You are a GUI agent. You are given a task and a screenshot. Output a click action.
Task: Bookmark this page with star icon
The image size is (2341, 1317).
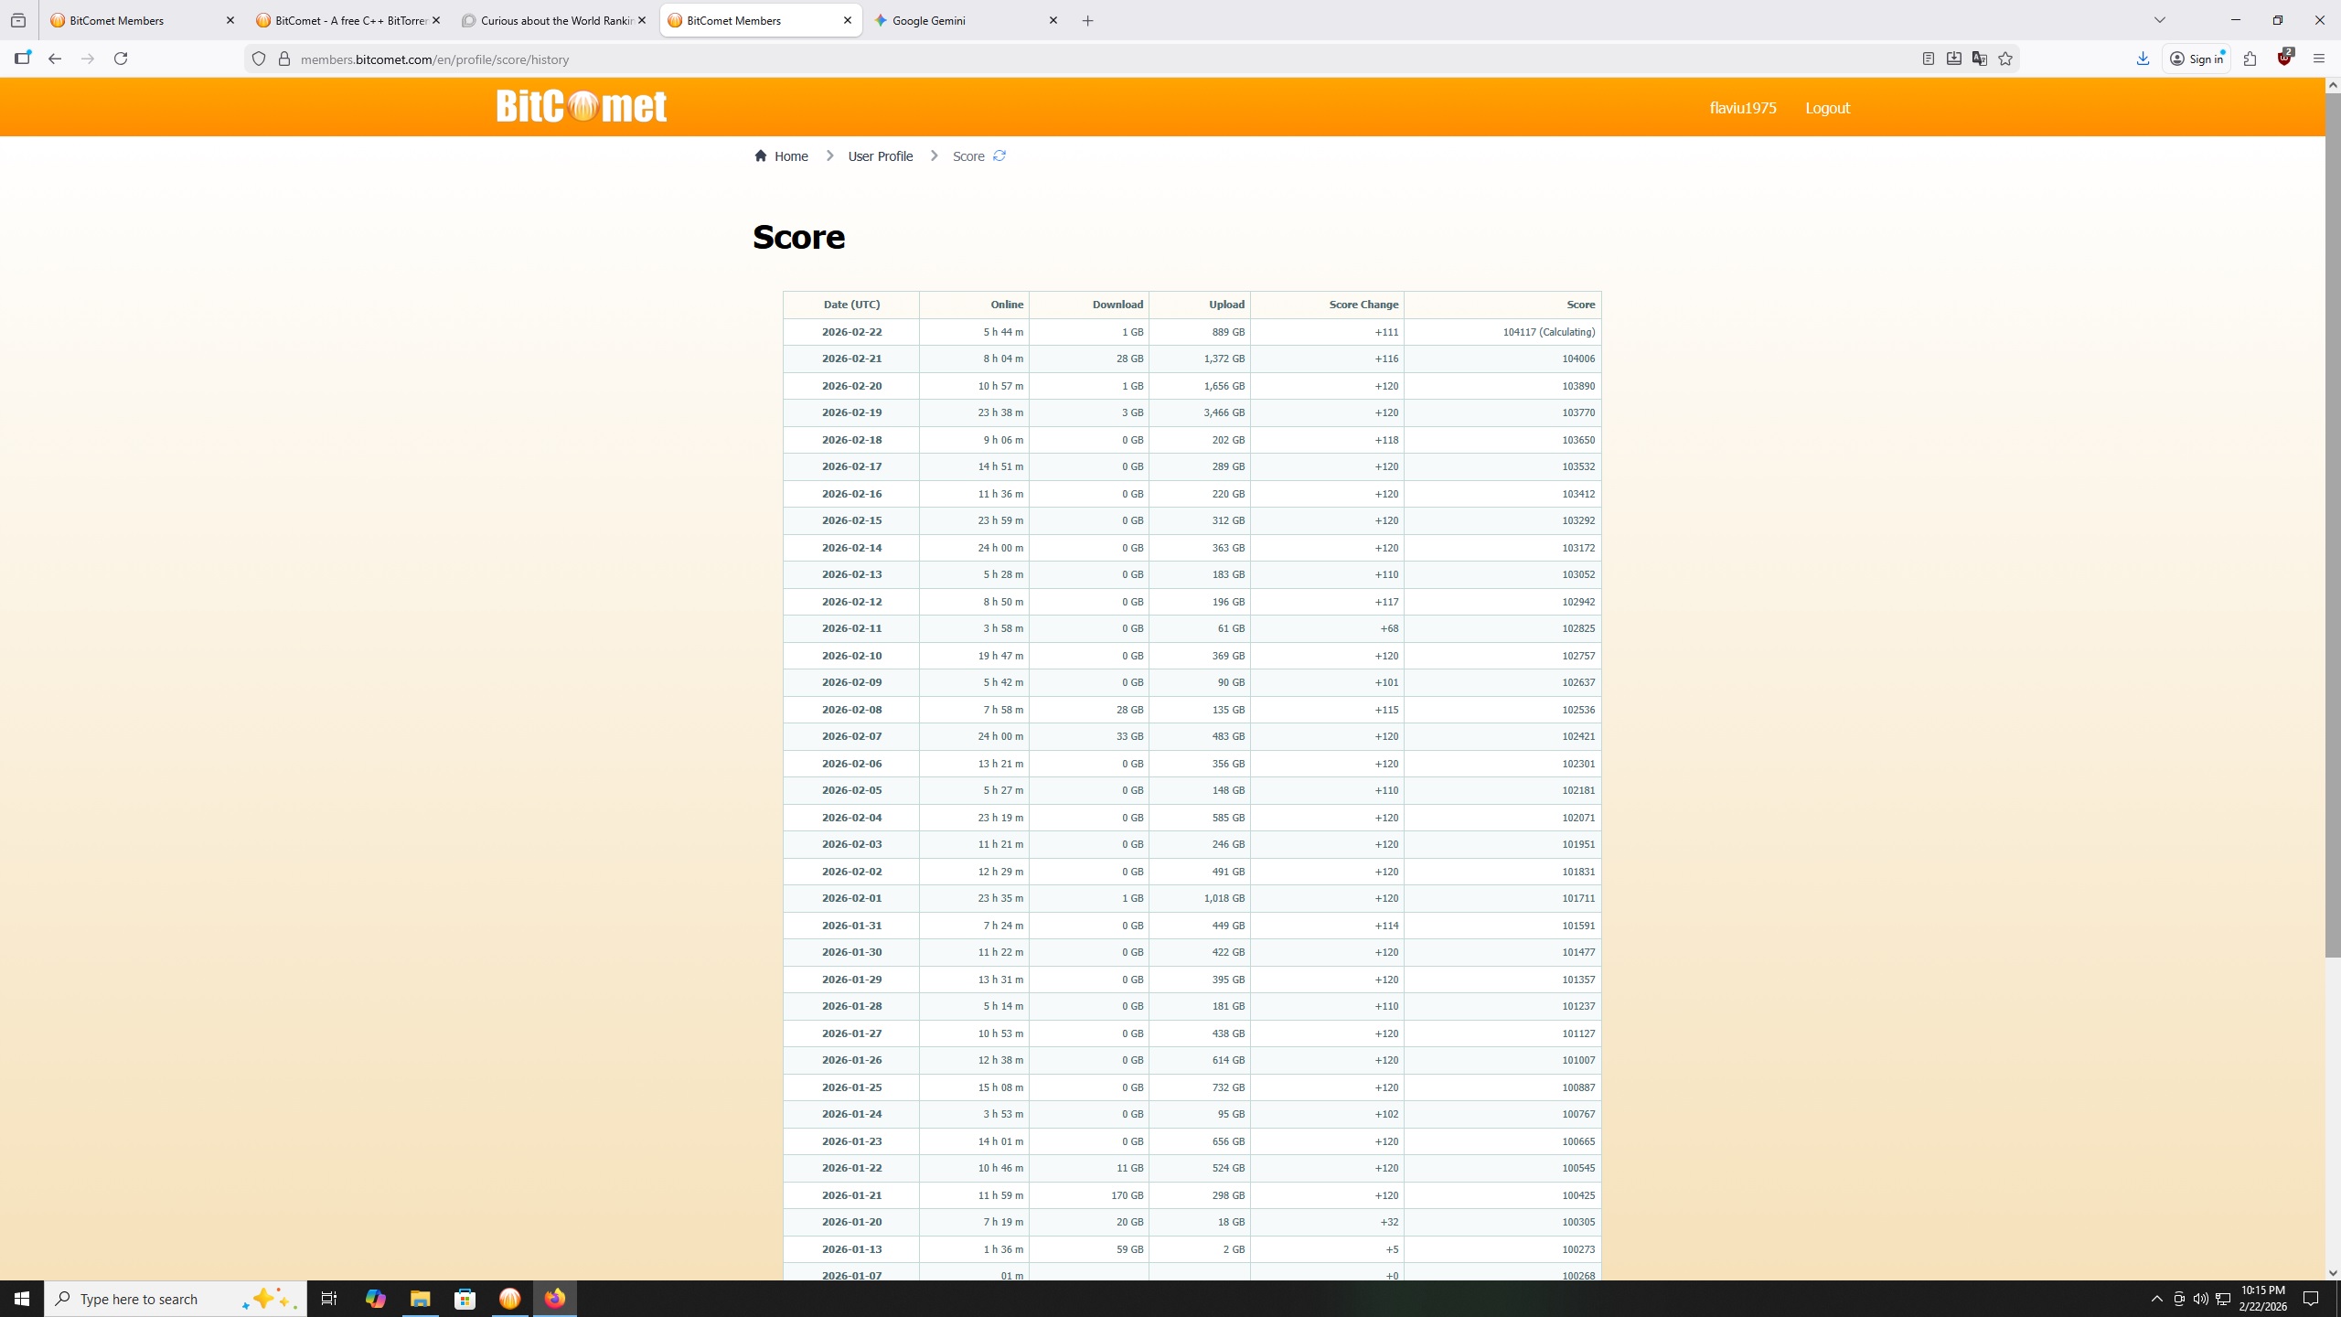[x=2005, y=59]
